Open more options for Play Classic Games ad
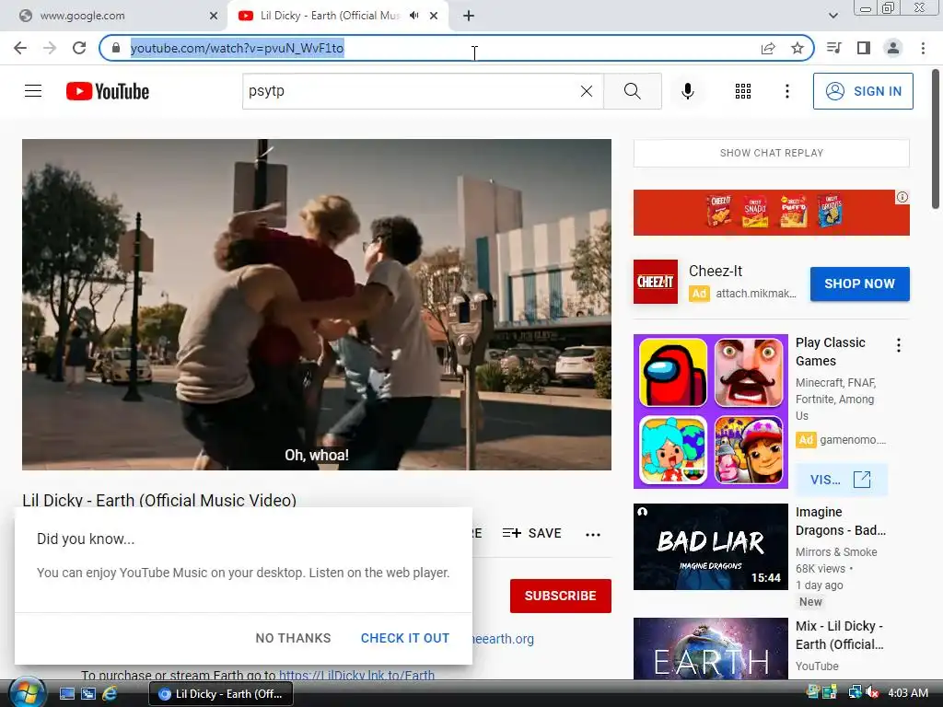 (x=899, y=345)
